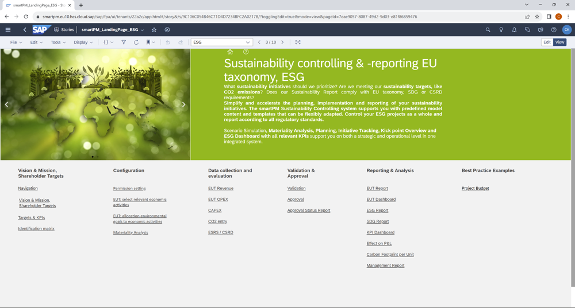Screen dimensions: 575x308
Task: Go to next image in carousel
Action: (x=183, y=104)
